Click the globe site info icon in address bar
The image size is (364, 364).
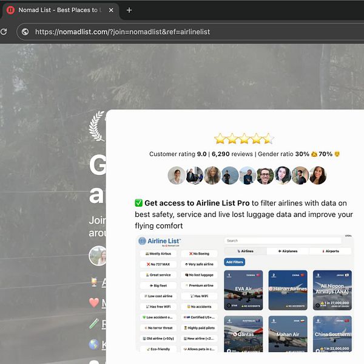[25, 32]
